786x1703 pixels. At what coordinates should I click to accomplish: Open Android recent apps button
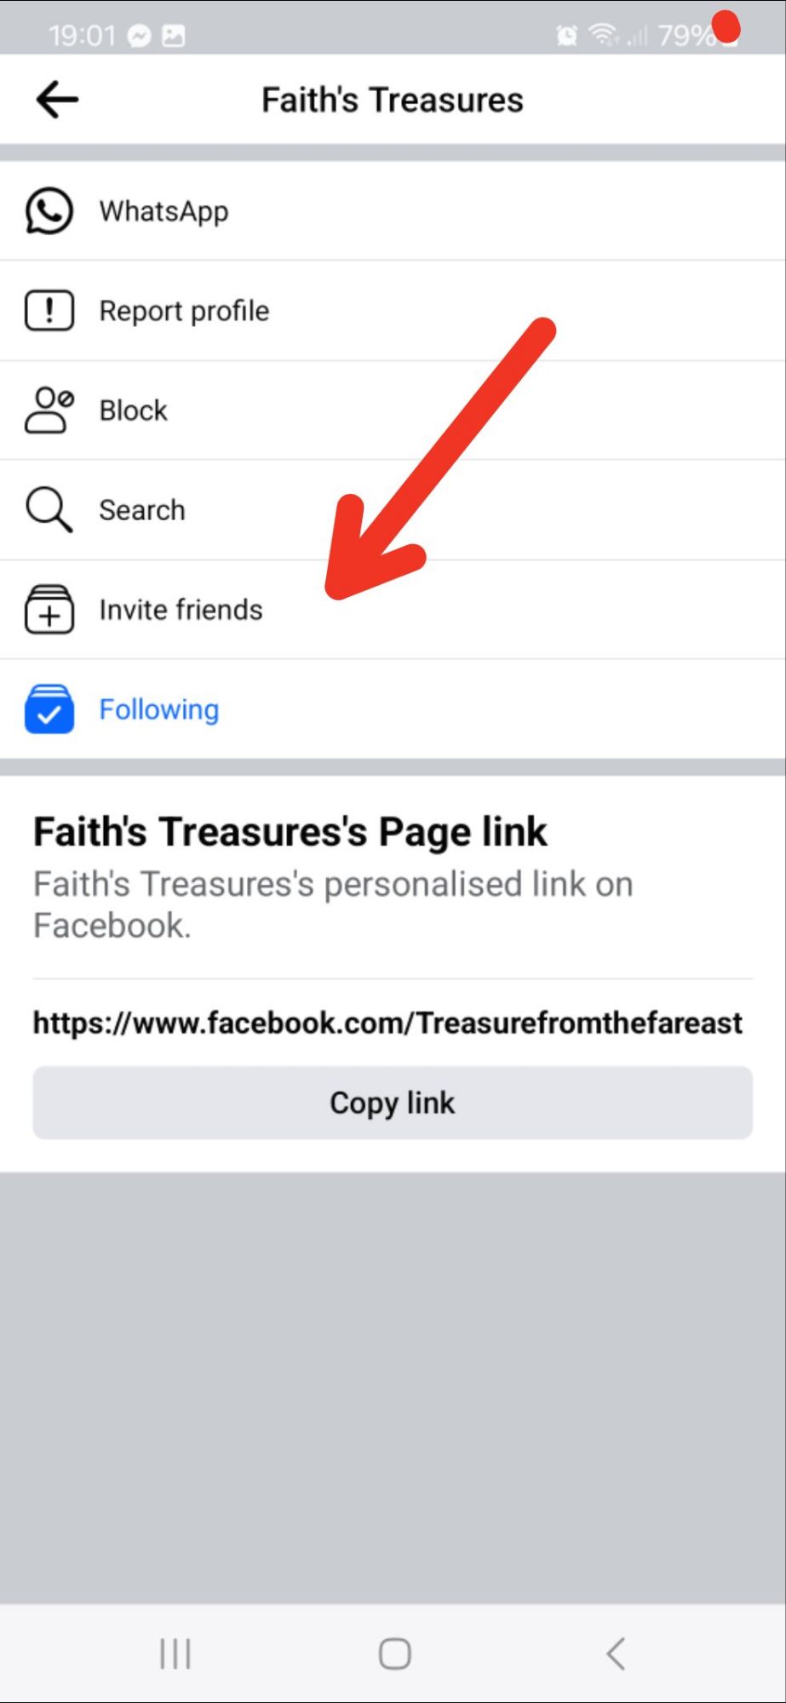[175, 1654]
